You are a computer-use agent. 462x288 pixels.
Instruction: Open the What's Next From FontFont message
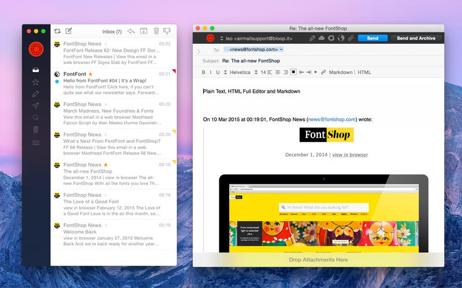click(114, 143)
